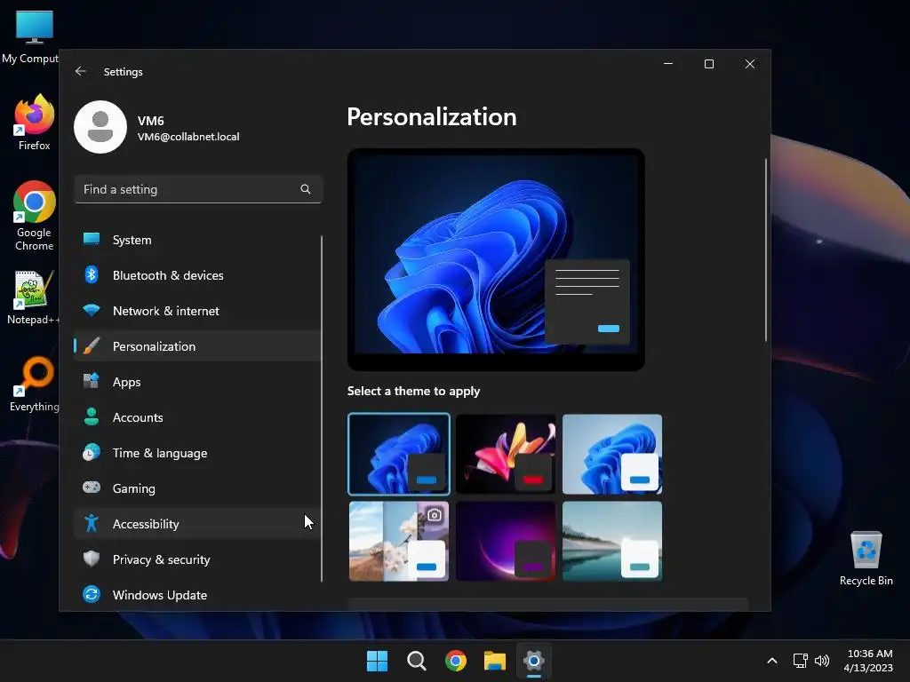Minimize the Settings window
Image resolution: width=910 pixels, height=682 pixels.
click(x=668, y=64)
